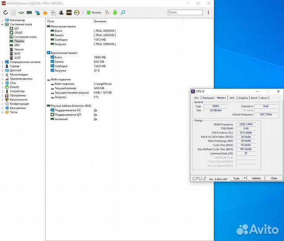Image resolution: width=284 pixels, height=241 pixels.
Task: Click the Поиск search input field
Action: pos(185,12)
